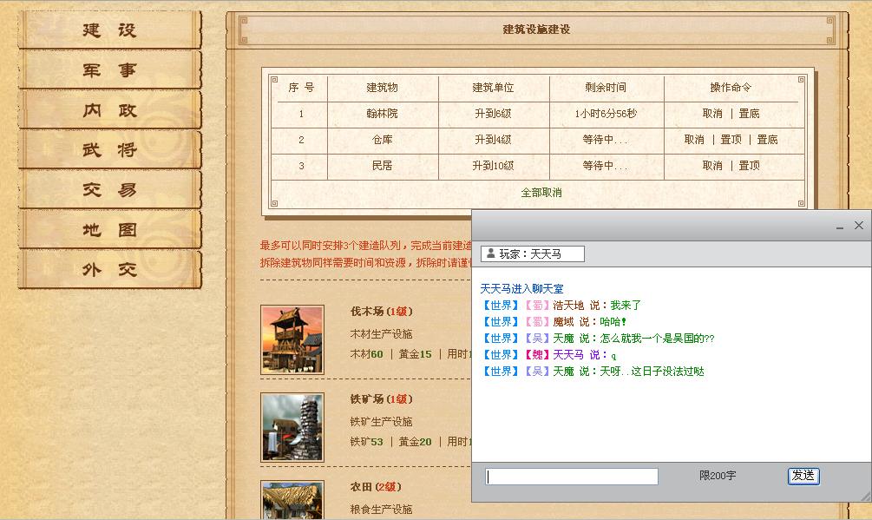The image size is (872, 520).
Task: Open the 军事 military menu
Action: [110, 70]
